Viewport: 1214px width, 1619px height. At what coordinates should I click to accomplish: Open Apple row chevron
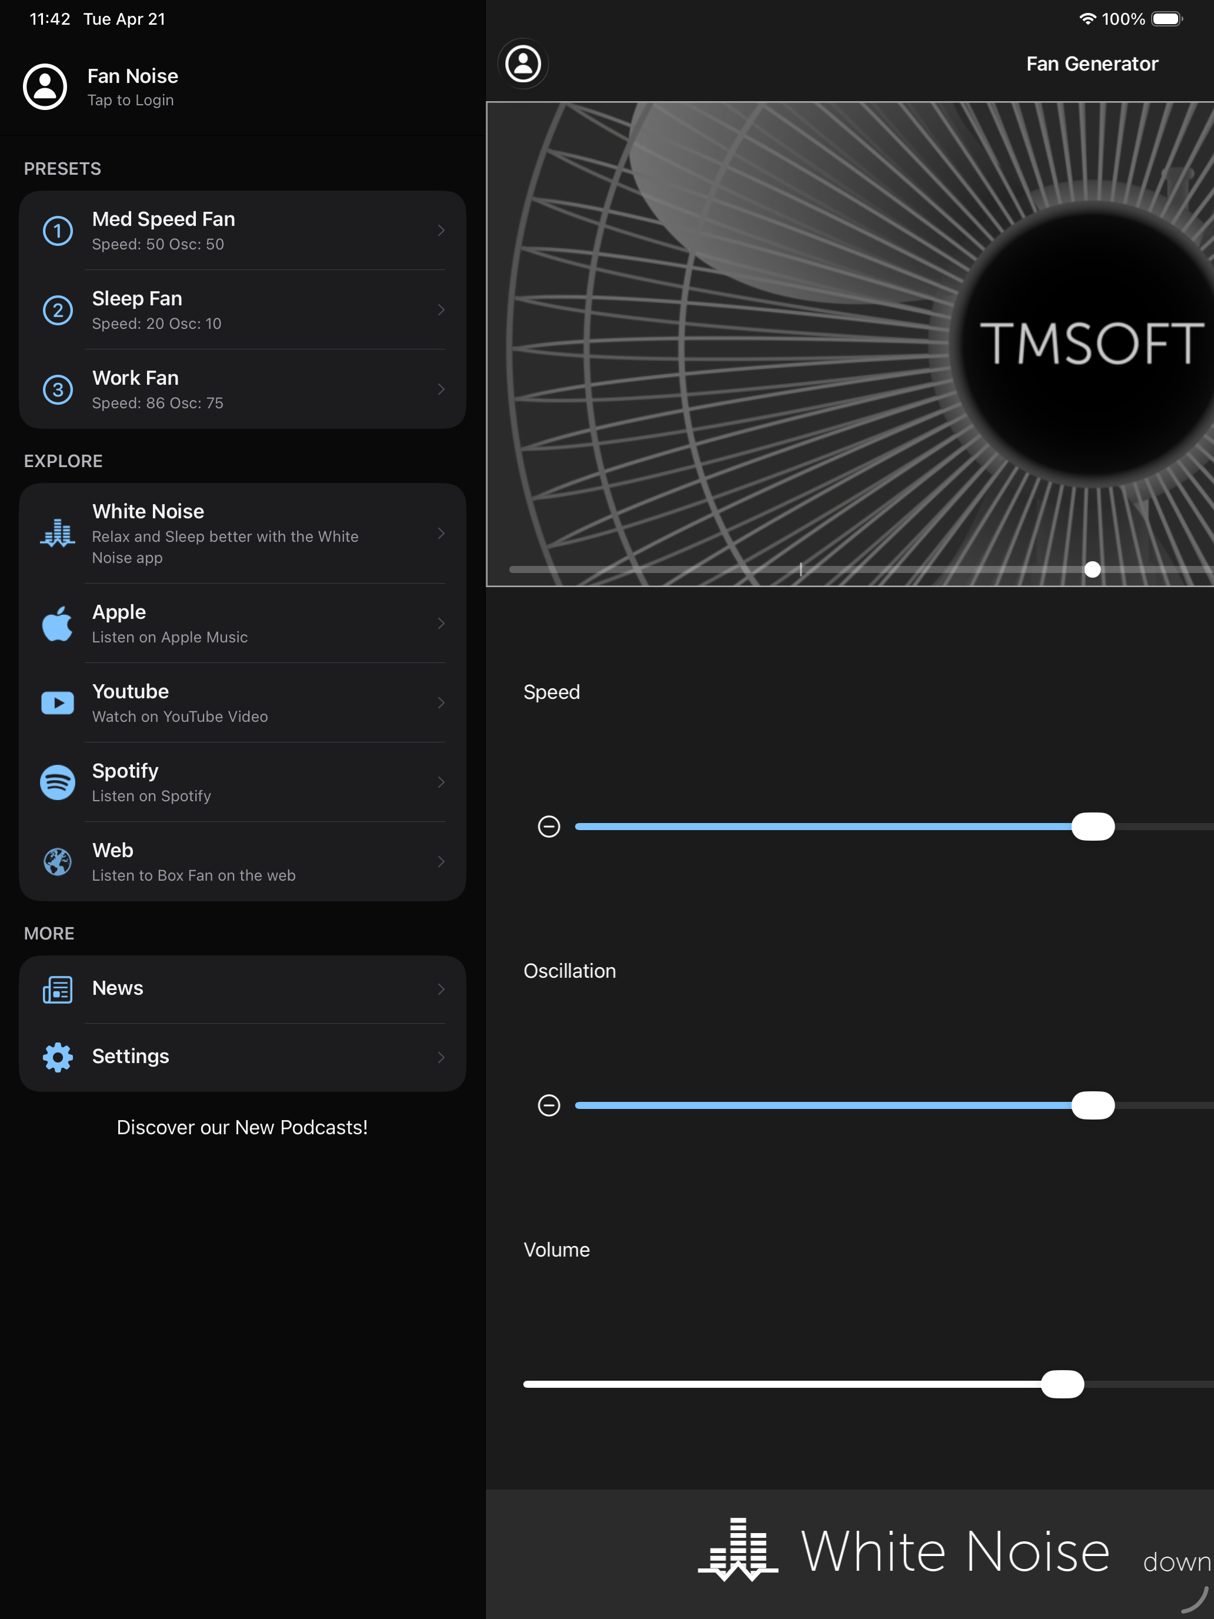(x=441, y=624)
